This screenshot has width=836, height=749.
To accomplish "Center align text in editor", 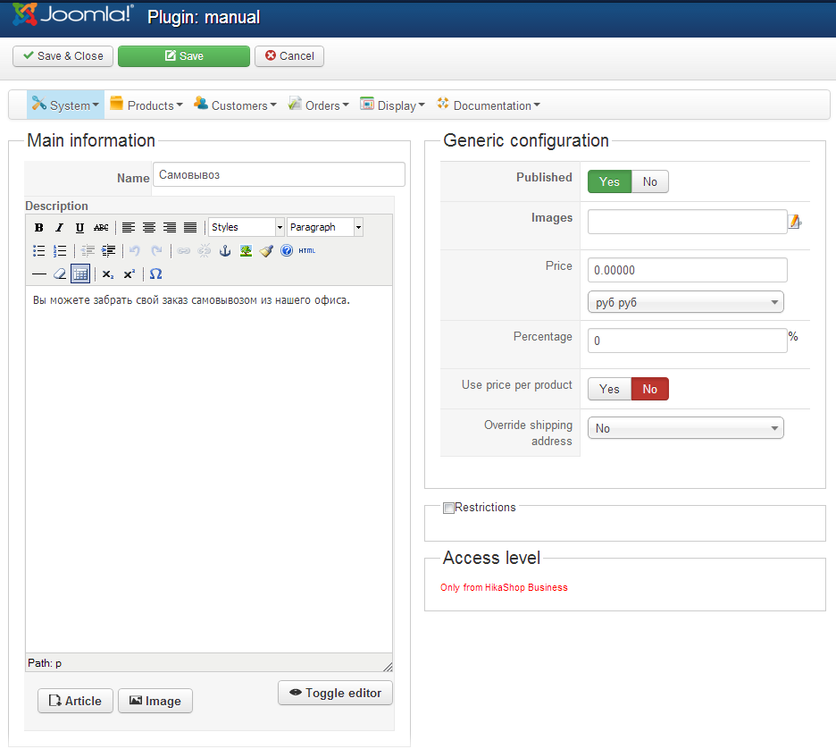I will click(x=149, y=228).
